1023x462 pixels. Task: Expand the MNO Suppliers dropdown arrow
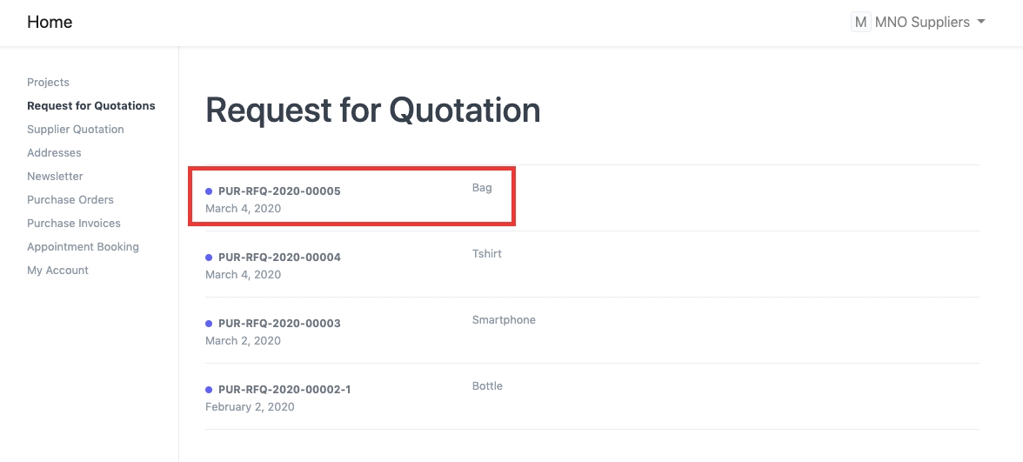click(x=981, y=22)
